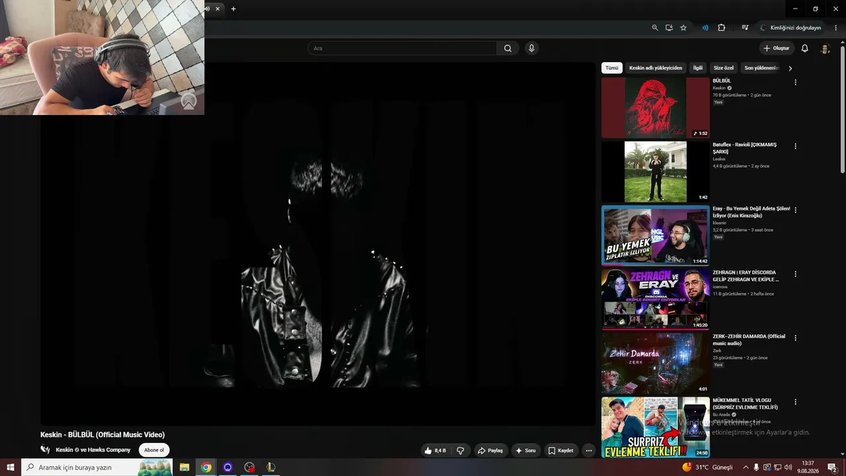Viewport: 846px width, 476px height.
Task: Open the purple circle app on taskbar
Action: (x=228, y=467)
